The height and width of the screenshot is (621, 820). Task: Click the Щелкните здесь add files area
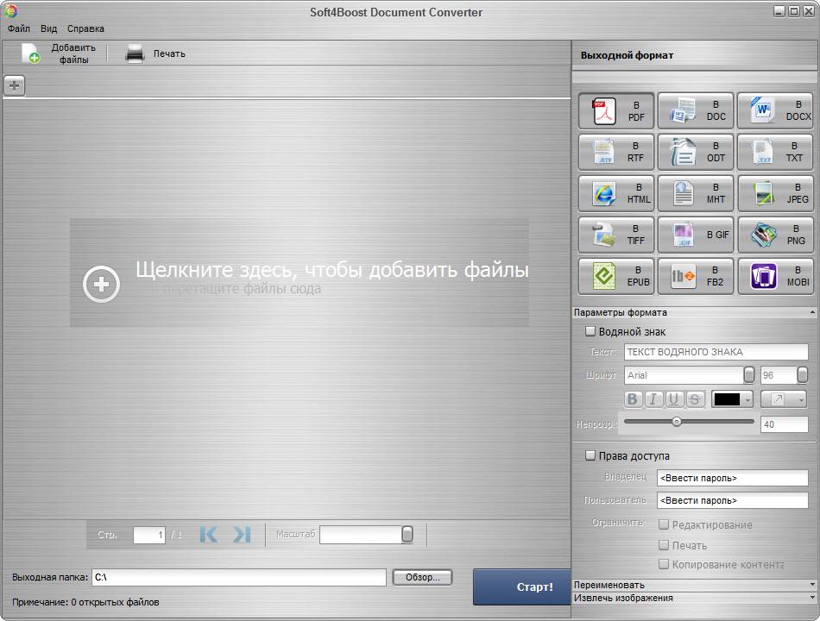point(300,273)
